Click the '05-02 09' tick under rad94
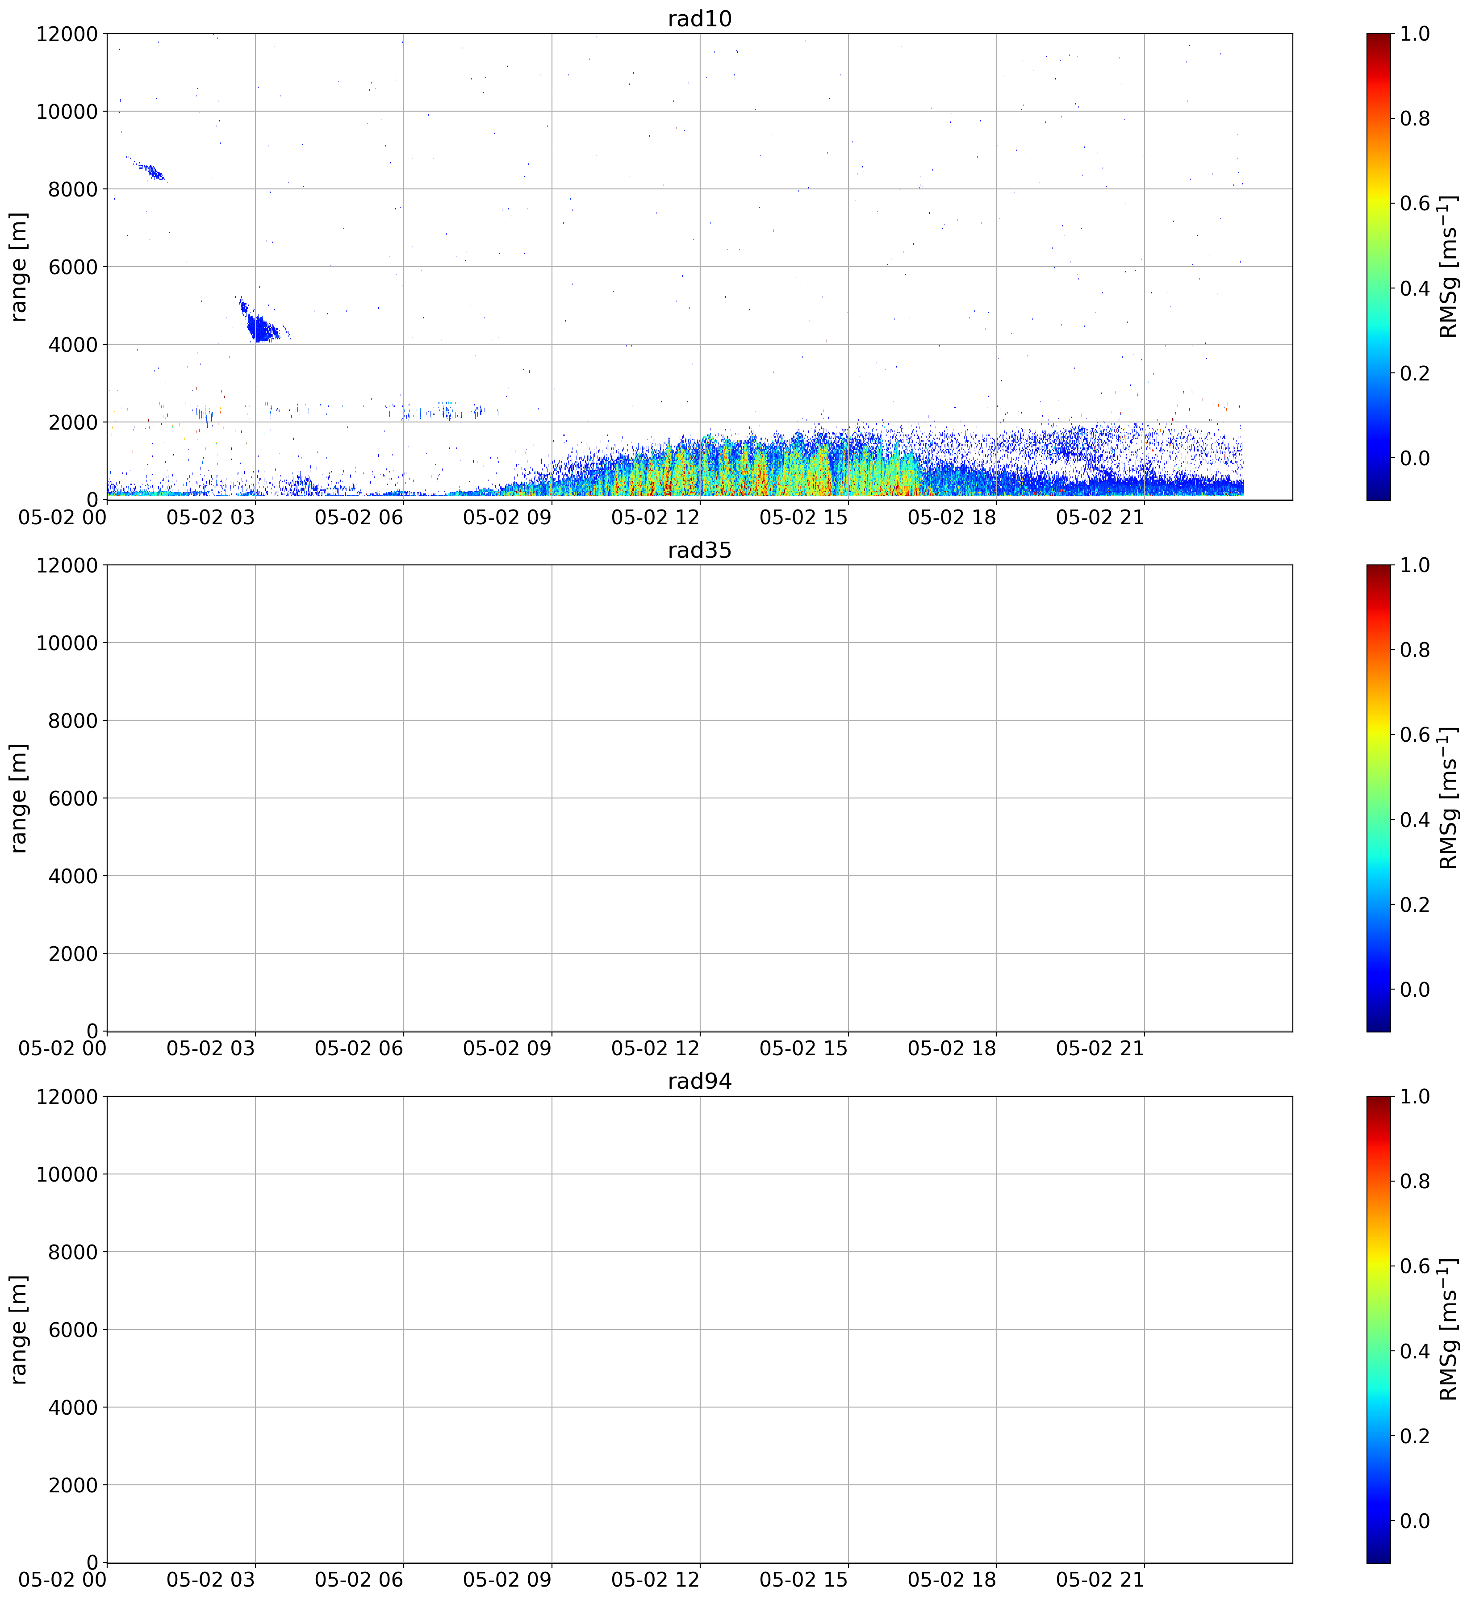1471x1600 pixels. (507, 1580)
